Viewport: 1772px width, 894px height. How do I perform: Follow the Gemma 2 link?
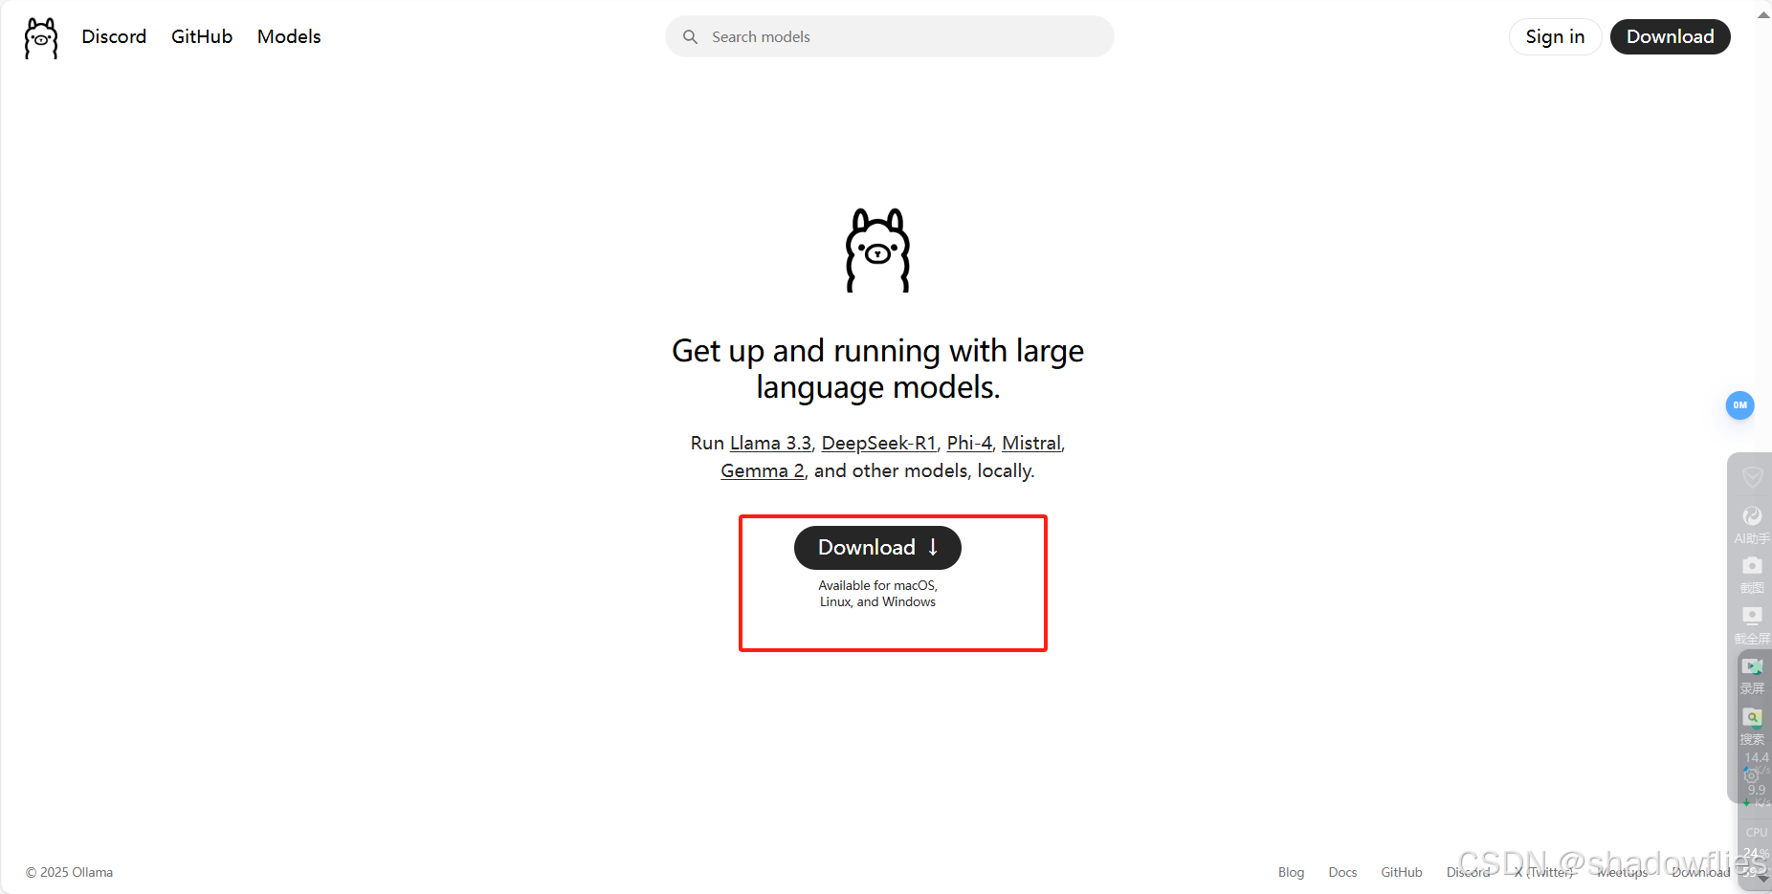tap(763, 470)
